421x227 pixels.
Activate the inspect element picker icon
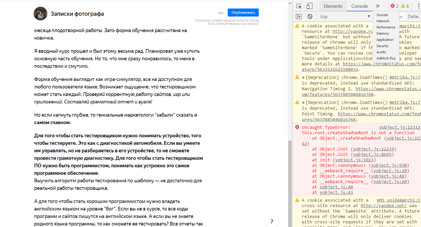click(299, 6)
